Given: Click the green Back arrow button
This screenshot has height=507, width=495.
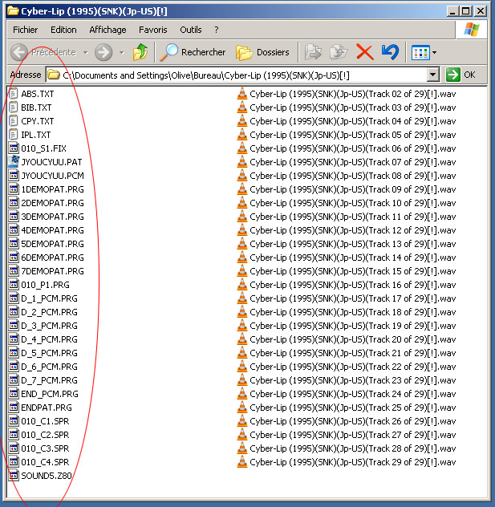Looking at the screenshot, I should [x=20, y=52].
